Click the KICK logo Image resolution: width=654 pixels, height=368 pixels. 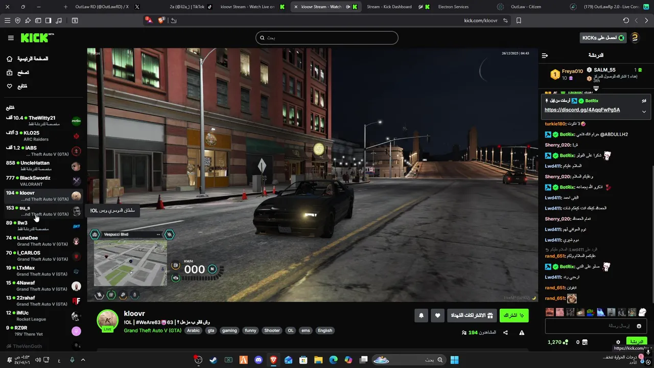[37, 38]
